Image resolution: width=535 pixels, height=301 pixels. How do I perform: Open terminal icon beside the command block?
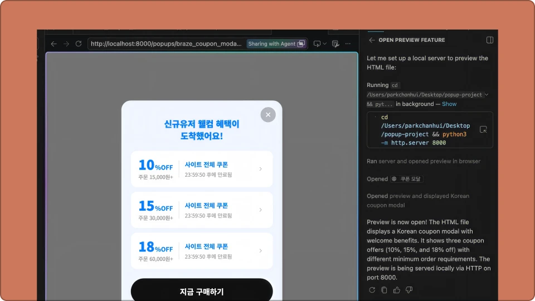click(483, 130)
